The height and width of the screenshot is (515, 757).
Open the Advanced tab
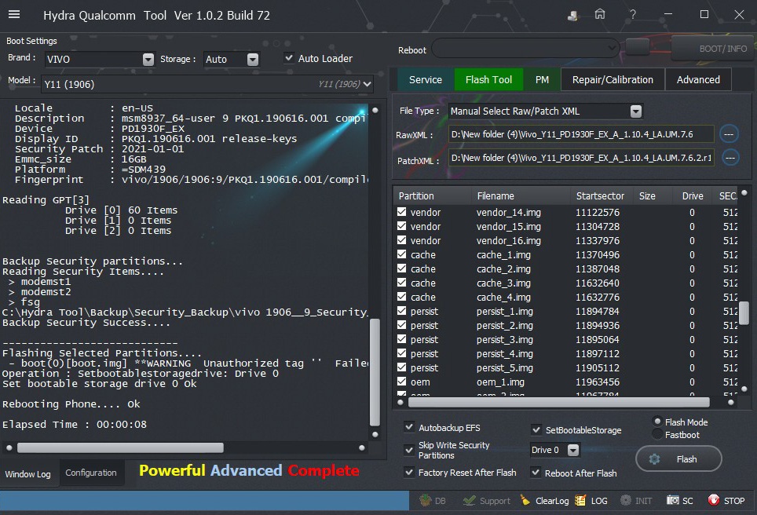pos(698,79)
